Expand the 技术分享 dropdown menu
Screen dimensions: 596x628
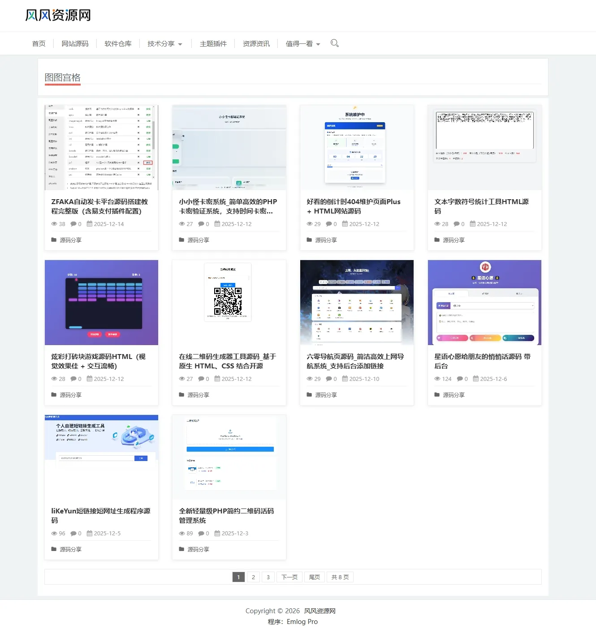164,43
